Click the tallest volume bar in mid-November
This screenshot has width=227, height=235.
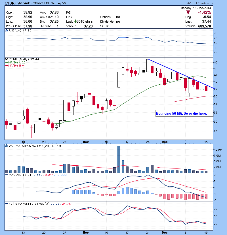pyautogui.click(x=119, y=159)
